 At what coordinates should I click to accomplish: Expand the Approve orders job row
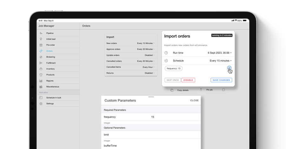point(131,49)
